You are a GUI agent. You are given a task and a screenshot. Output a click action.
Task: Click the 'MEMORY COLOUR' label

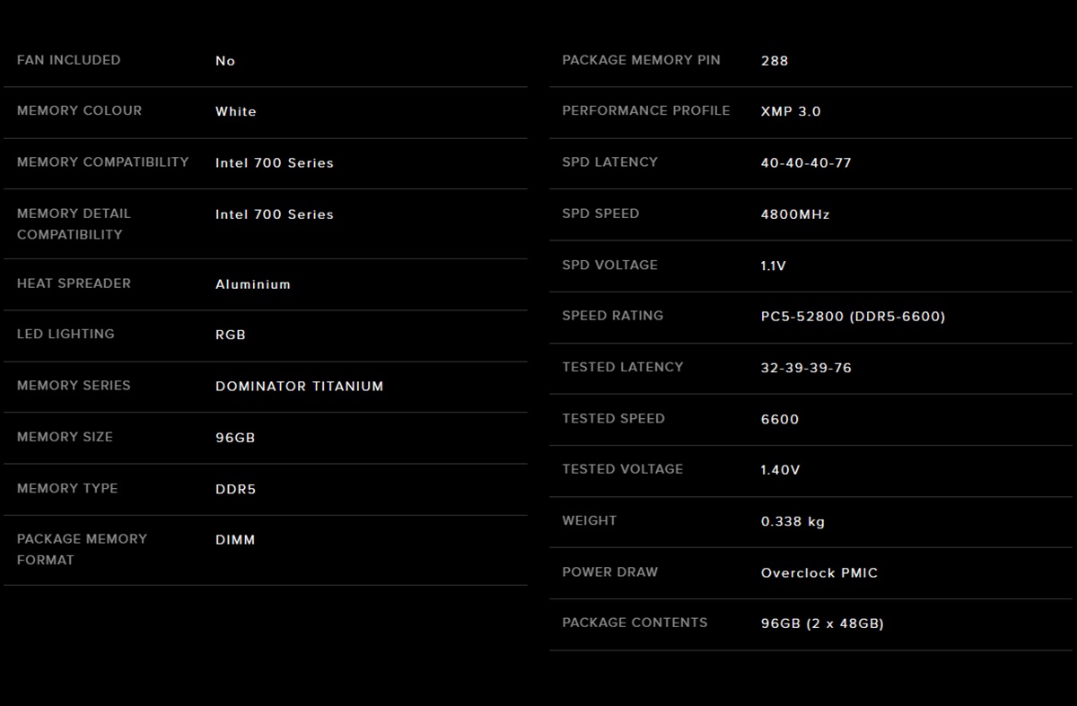pyautogui.click(x=79, y=110)
